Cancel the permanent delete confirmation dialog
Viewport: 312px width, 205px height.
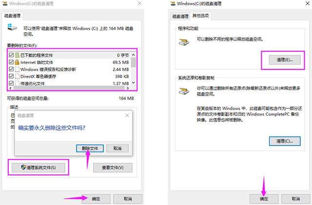[117, 148]
